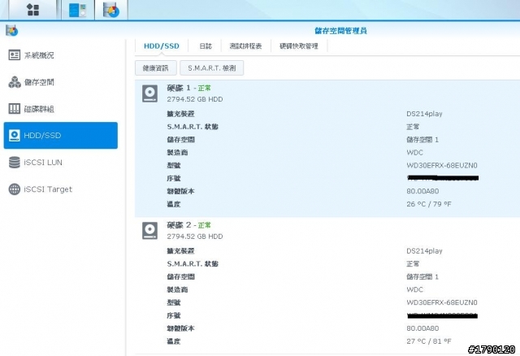Click 硬碟 2 model WD30EFRX-68EUZN0
Screen dimensions: 520x356
click(x=442, y=302)
